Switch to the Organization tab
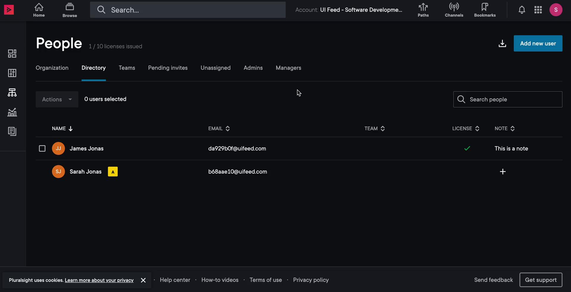This screenshot has width=571, height=292. 52,68
